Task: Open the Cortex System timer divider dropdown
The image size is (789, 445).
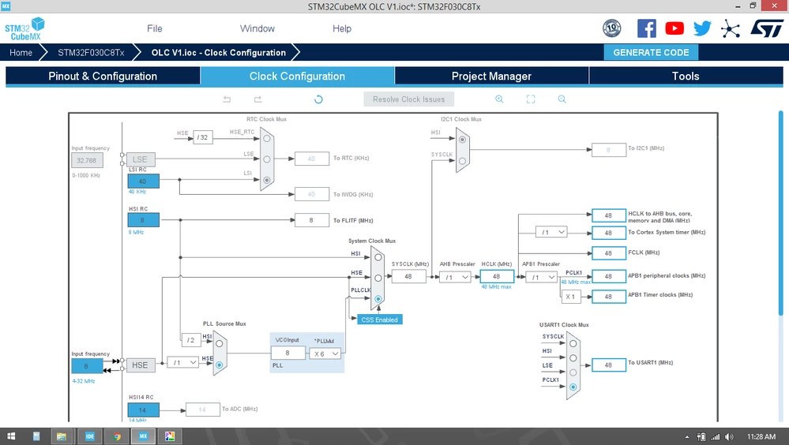Action: (x=551, y=232)
